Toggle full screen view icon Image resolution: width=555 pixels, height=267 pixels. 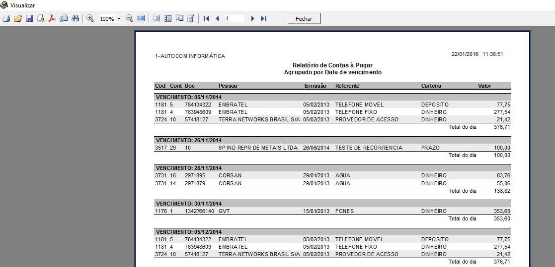tap(141, 18)
